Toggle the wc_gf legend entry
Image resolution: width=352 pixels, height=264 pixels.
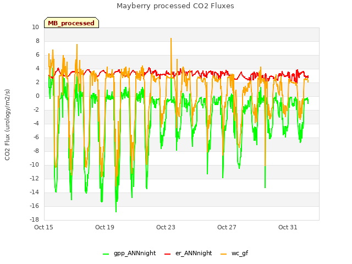point(234,254)
